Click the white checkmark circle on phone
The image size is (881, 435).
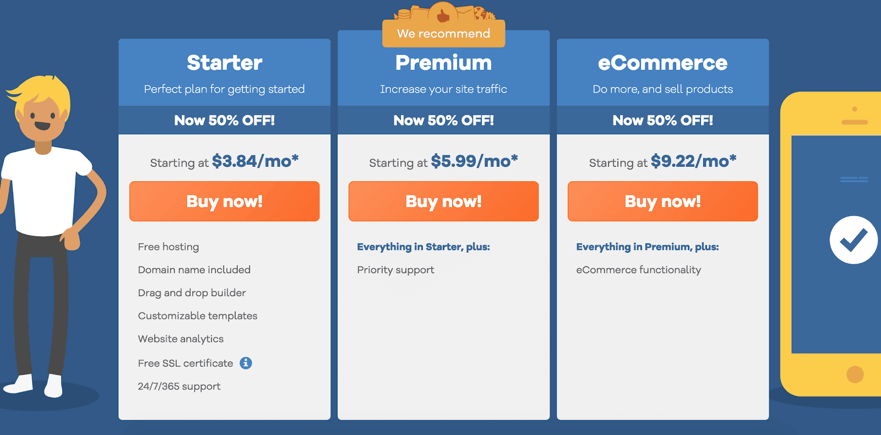click(853, 240)
